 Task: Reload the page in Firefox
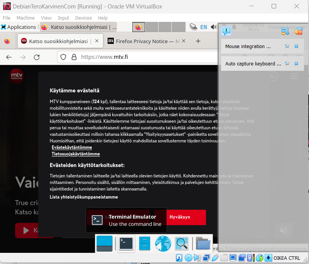37,57
